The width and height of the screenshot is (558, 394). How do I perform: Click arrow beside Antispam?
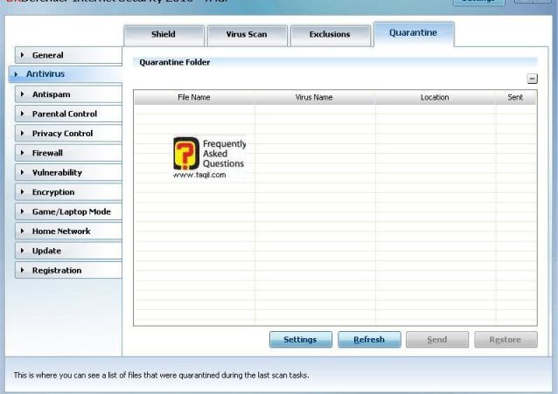pyautogui.click(x=23, y=94)
